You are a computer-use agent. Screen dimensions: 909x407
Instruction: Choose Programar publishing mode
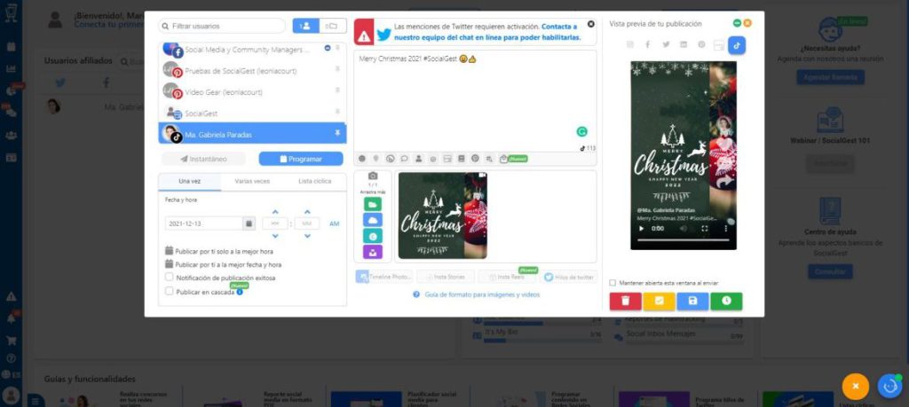(301, 159)
